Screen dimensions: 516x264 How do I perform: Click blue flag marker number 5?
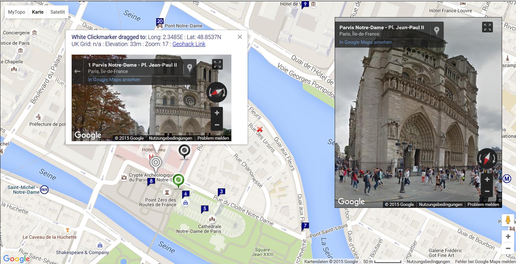(205, 209)
